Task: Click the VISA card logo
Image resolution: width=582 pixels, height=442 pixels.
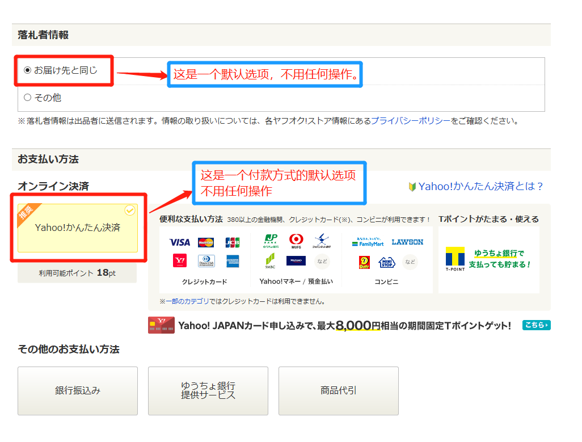Action: 180,242
